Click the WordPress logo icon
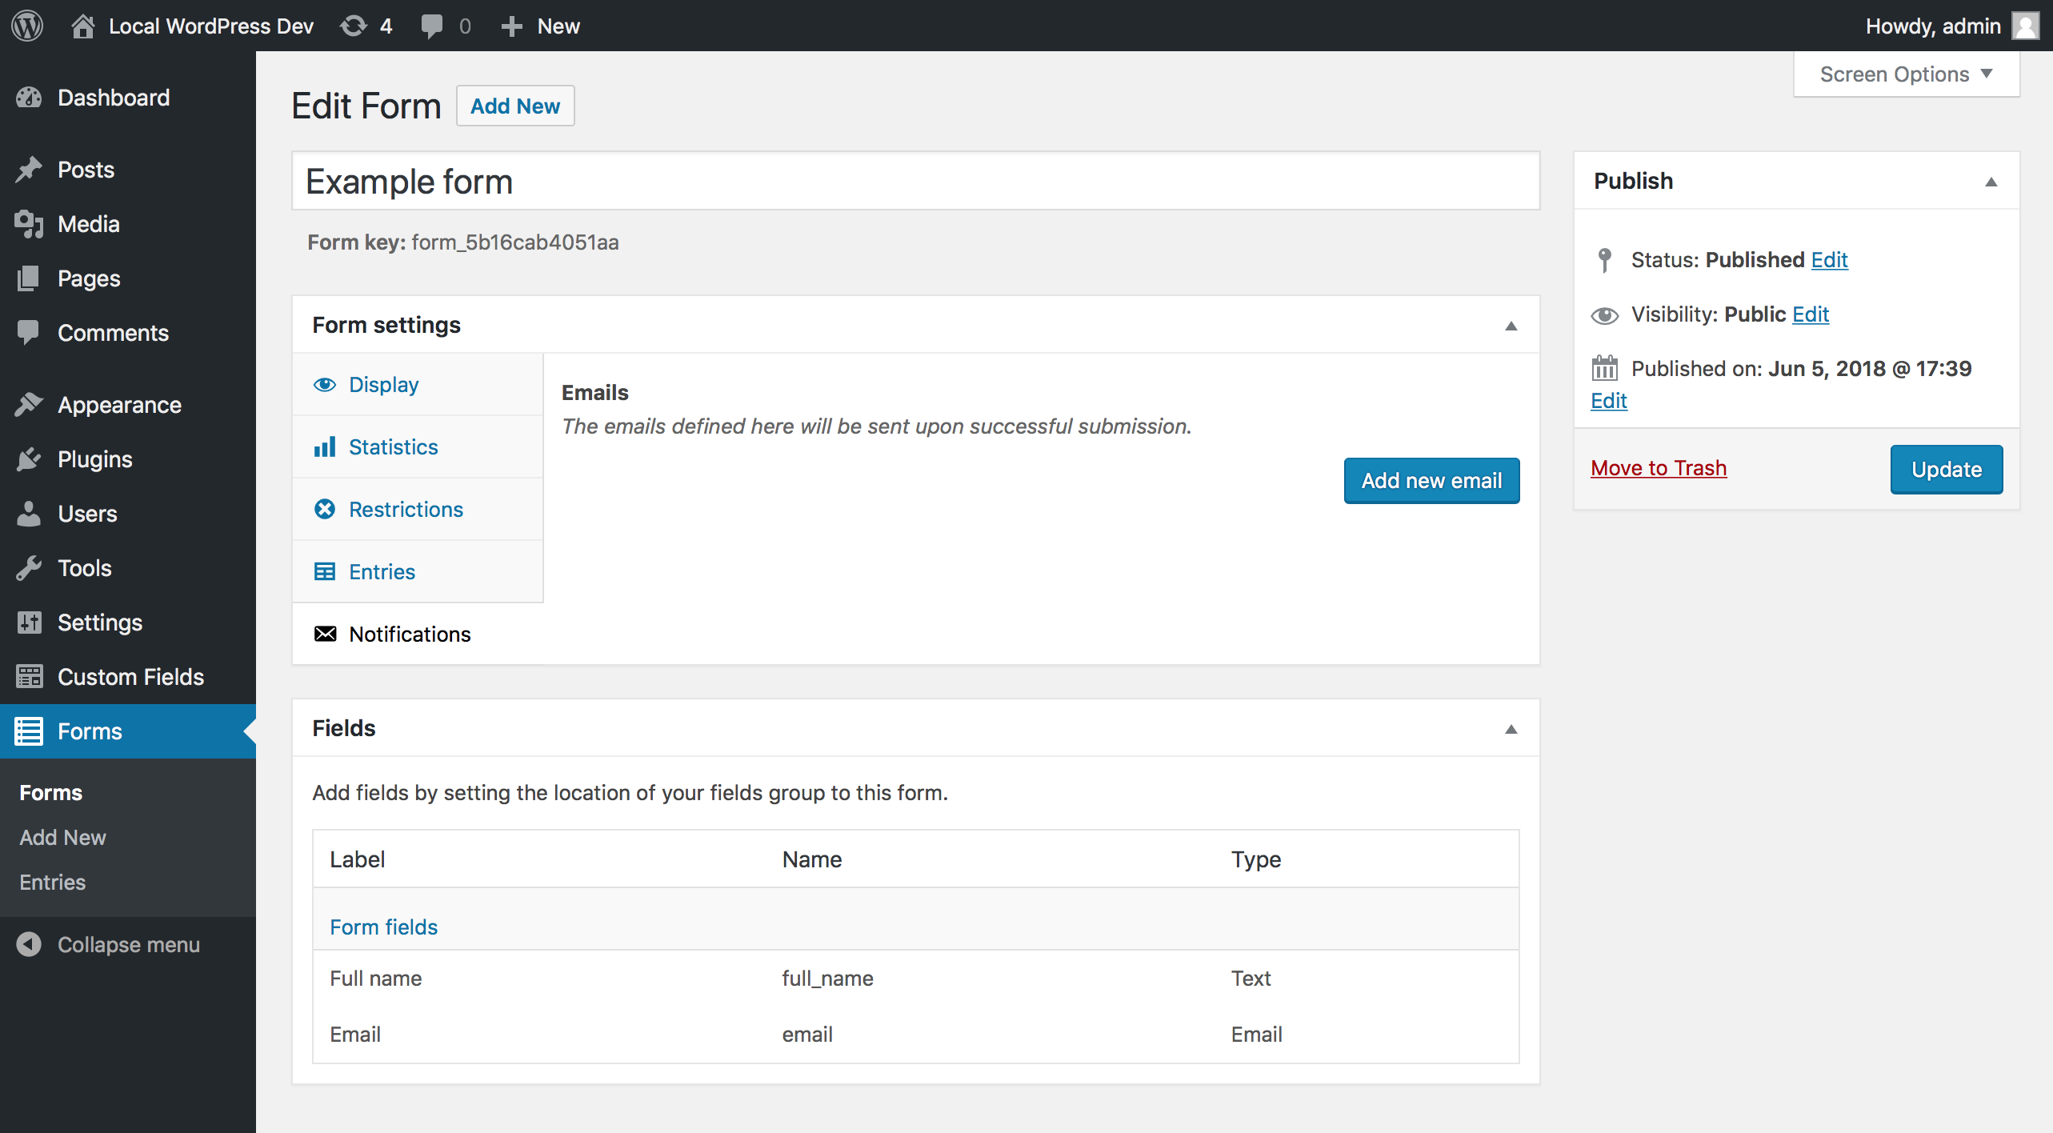2053x1133 pixels. click(x=27, y=26)
